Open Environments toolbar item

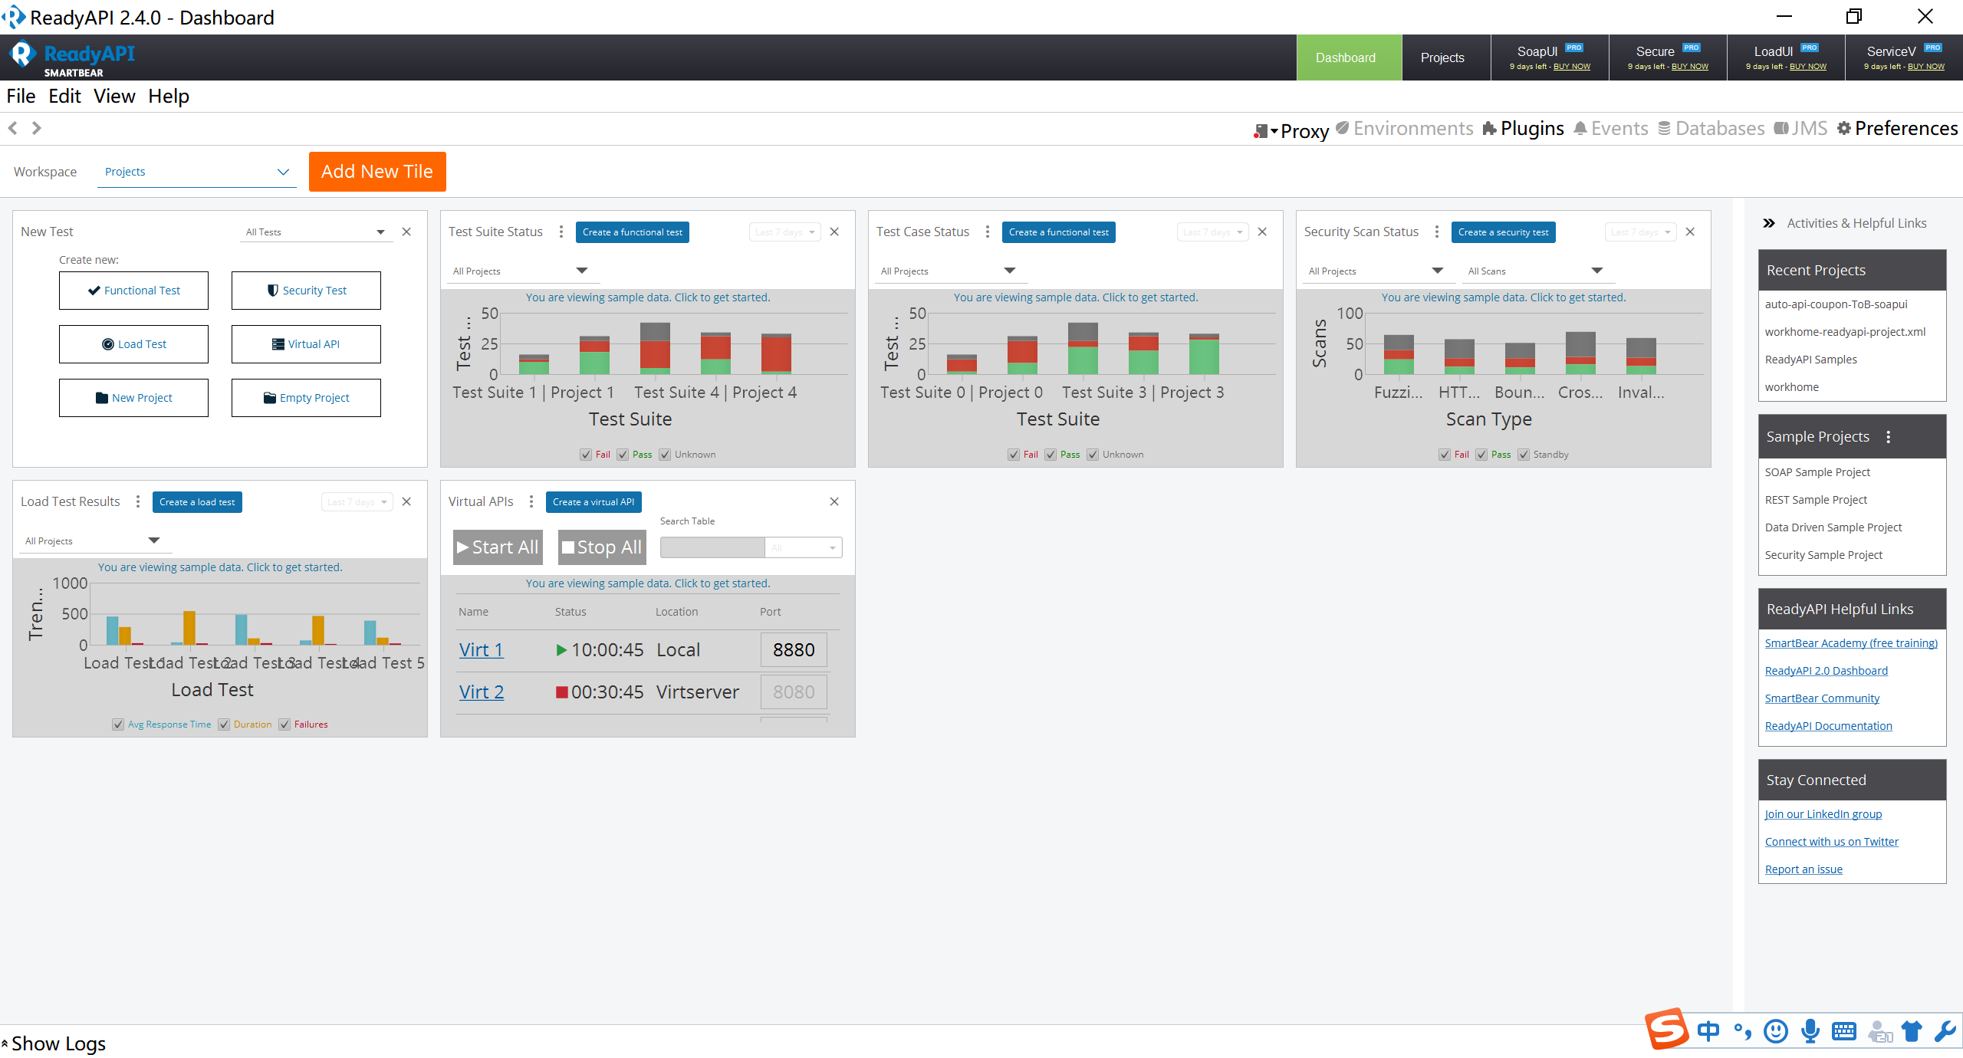click(1404, 129)
